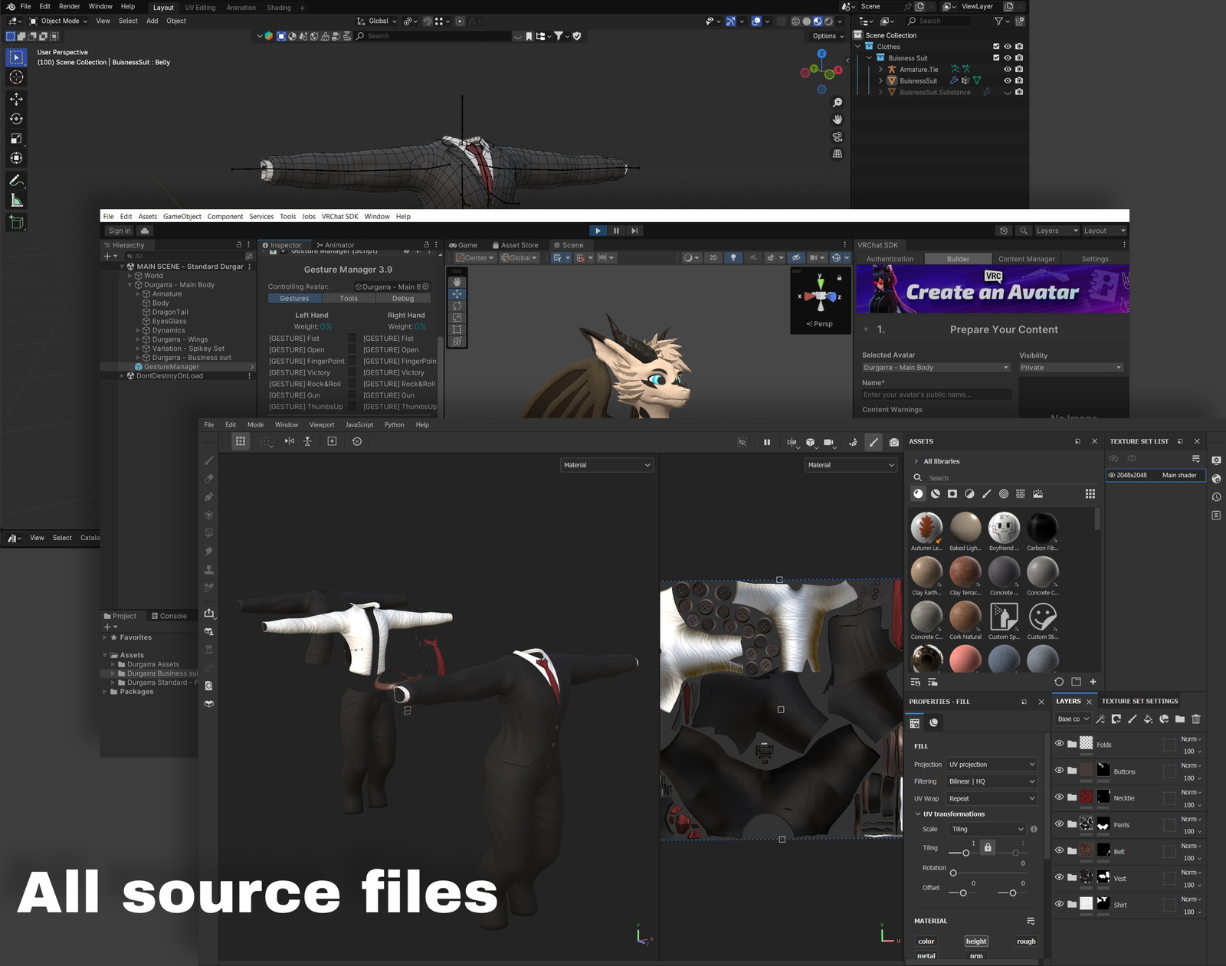Activate Blender's Annotate tool

coord(16,181)
